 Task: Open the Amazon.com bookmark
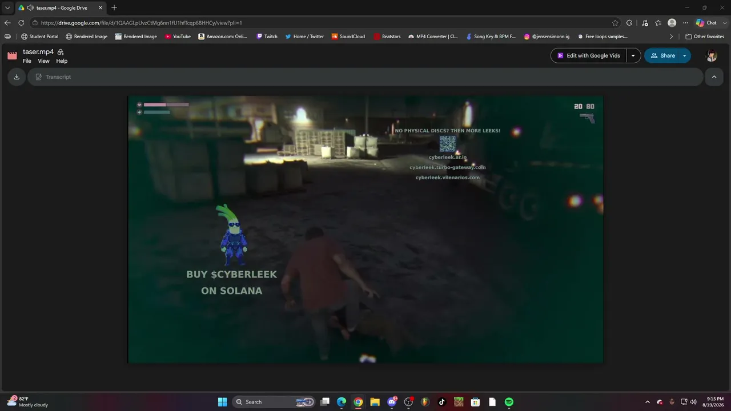[223, 37]
